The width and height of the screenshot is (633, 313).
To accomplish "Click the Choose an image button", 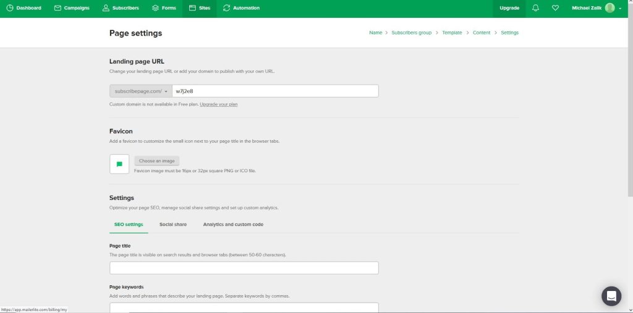I will [x=156, y=161].
